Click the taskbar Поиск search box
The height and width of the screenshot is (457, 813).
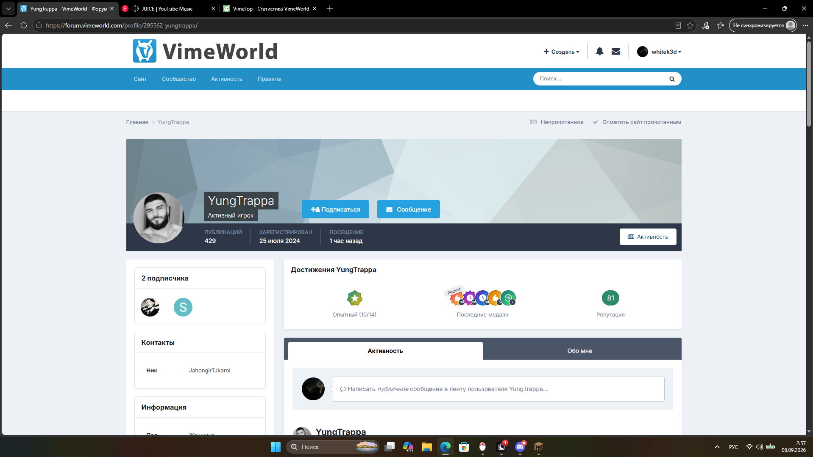click(332, 447)
